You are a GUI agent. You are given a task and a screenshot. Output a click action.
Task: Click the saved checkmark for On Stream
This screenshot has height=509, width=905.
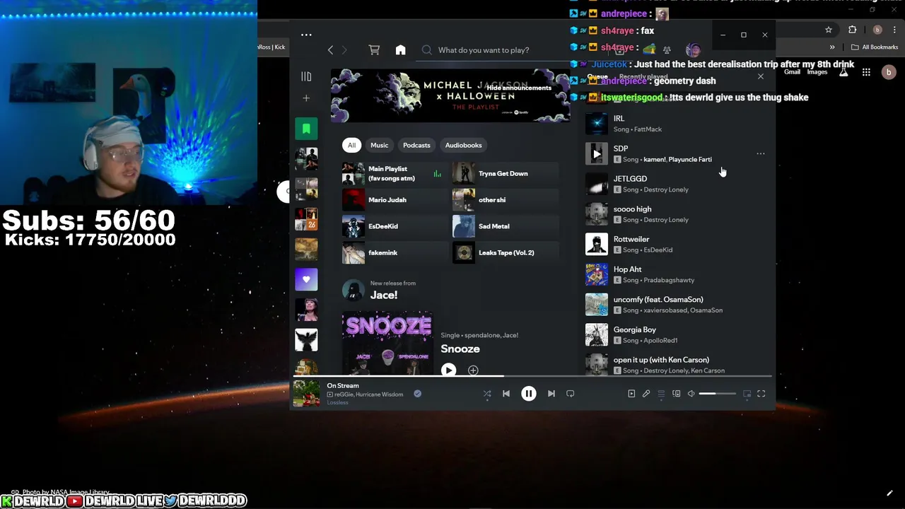(x=417, y=394)
